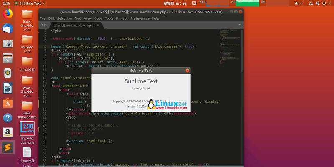The height and width of the screenshot is (167, 334).
Task: Open the View menu
Action: 88,18
